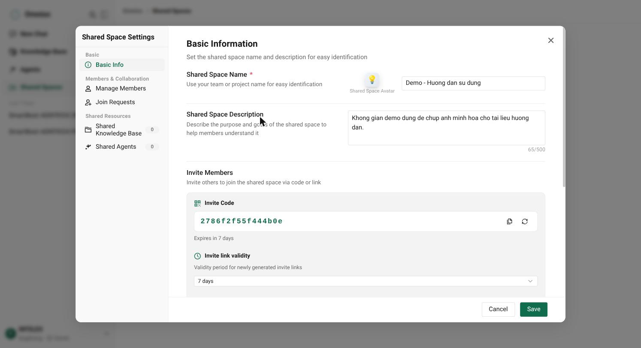The height and width of the screenshot is (348, 641).
Task: Open Knowledge Base in background sidebar
Action: [x=38, y=52]
